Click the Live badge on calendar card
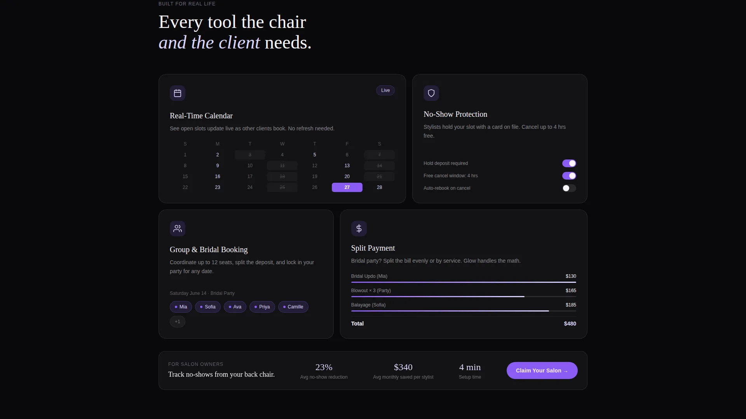Image resolution: width=746 pixels, height=419 pixels. coord(385,90)
